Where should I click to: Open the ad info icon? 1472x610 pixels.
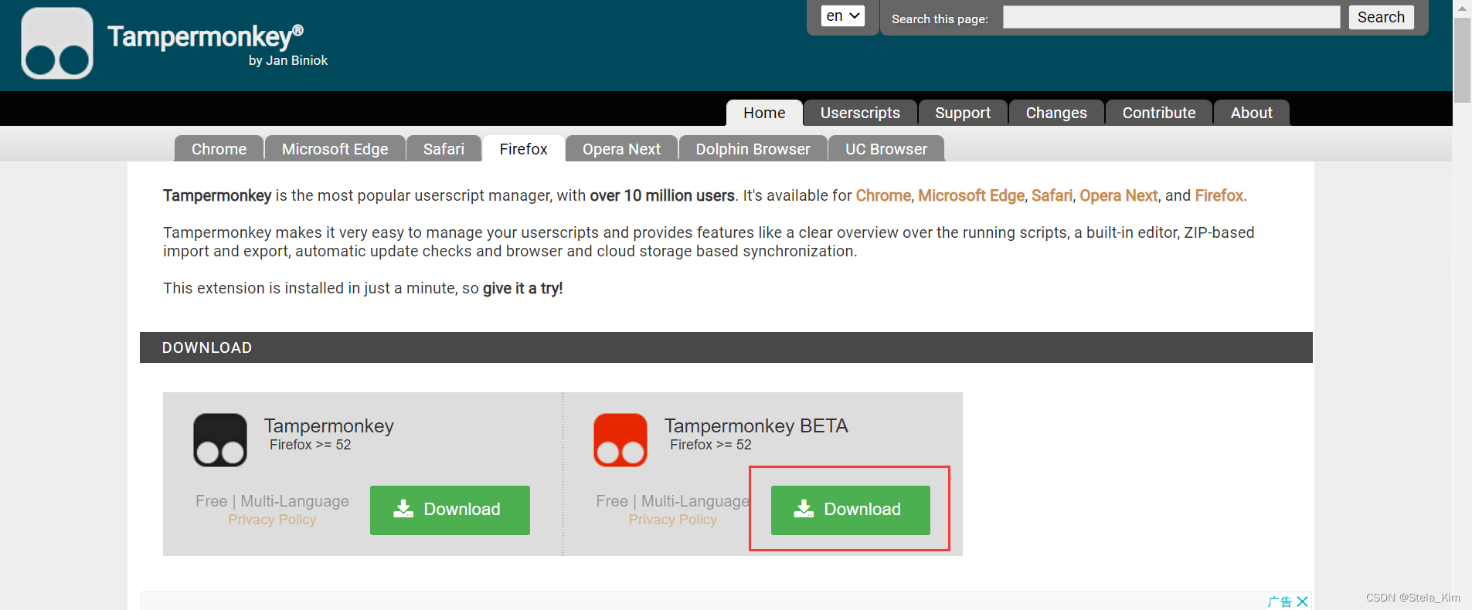[x=1280, y=602]
